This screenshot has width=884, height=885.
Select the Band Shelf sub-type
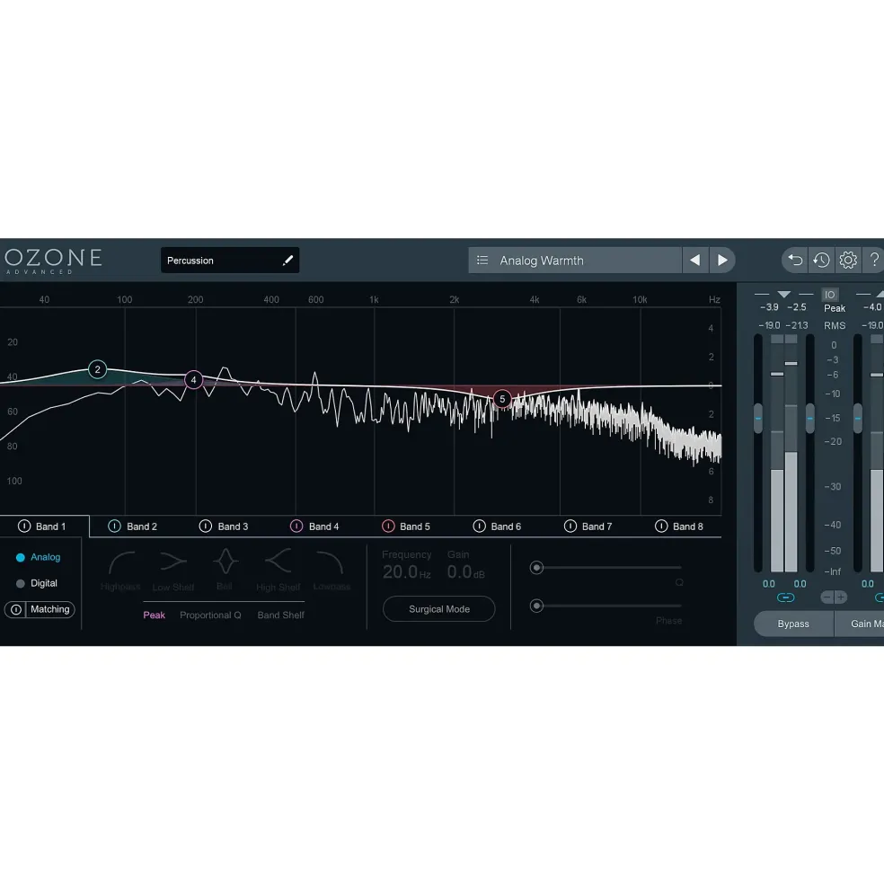(280, 615)
